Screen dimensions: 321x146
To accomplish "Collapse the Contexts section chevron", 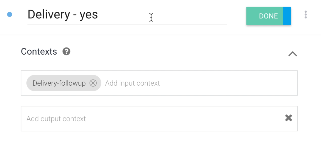I will point(292,54).
